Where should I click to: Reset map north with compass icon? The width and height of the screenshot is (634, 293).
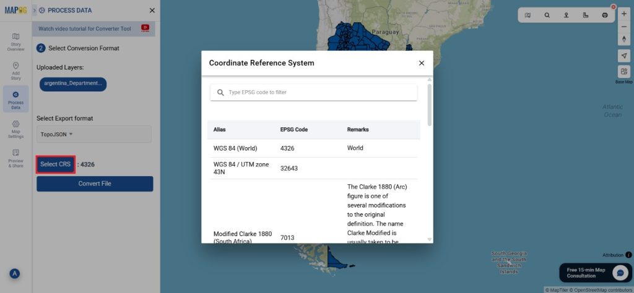tap(624, 39)
